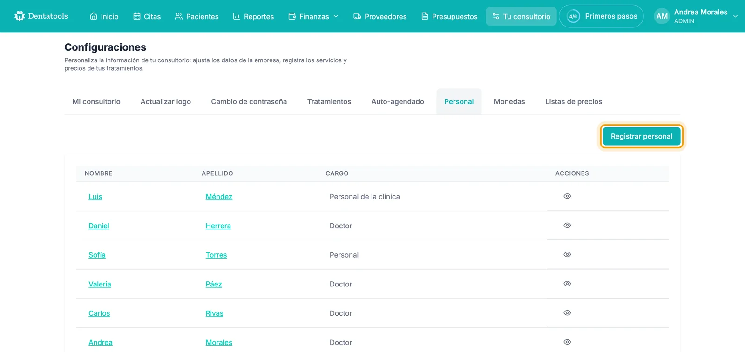Open the Daniel name link
The height and width of the screenshot is (352, 745).
(x=99, y=226)
